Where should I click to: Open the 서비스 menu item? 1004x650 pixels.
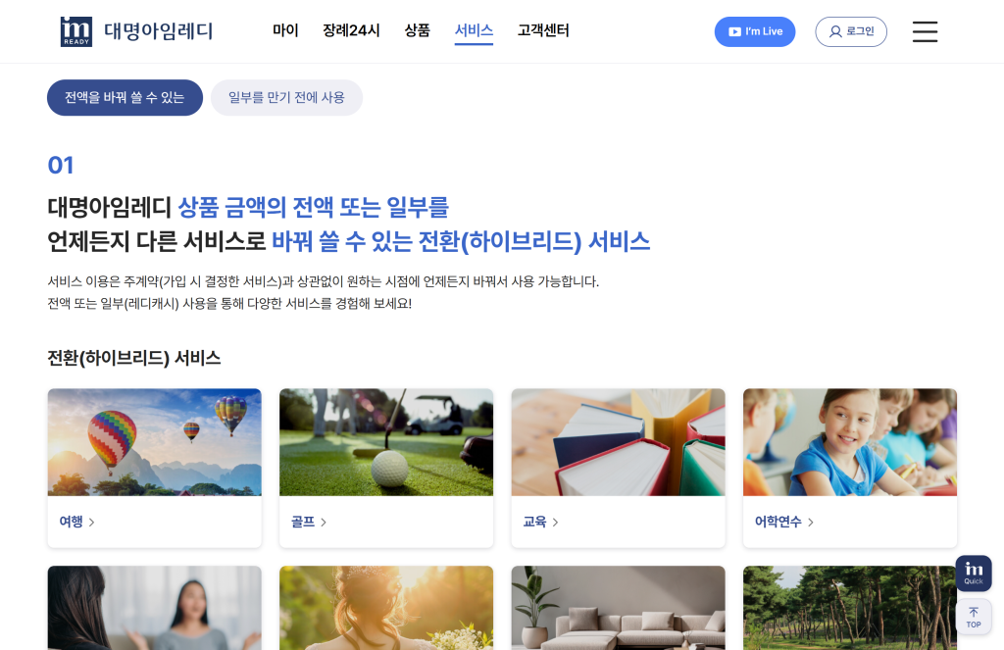474,30
